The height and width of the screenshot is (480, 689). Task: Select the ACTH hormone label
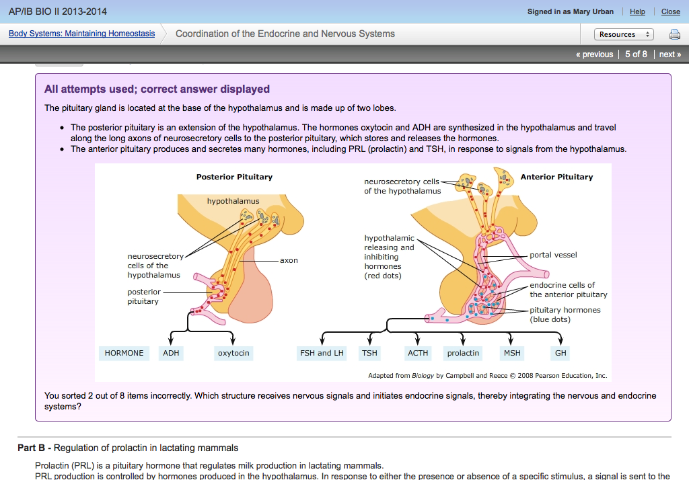click(416, 352)
